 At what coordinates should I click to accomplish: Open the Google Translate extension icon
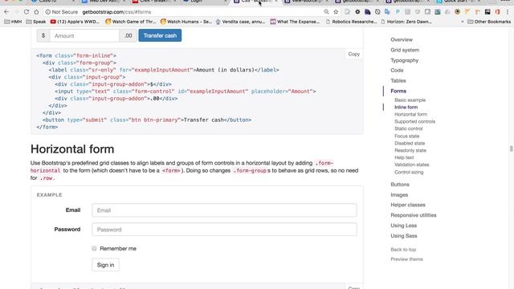(x=387, y=12)
